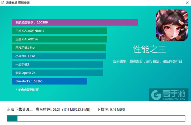
Task: Click the 剩余时间 00:24 text
Action: coord(48,109)
